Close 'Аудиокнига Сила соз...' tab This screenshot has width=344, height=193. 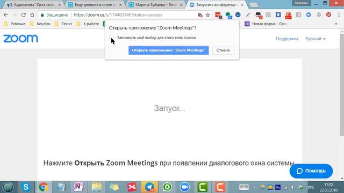(60, 5)
